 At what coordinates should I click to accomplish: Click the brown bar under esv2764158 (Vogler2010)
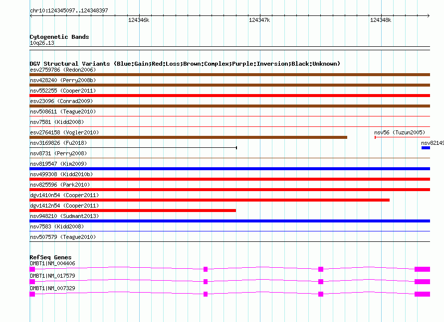click(x=188, y=137)
